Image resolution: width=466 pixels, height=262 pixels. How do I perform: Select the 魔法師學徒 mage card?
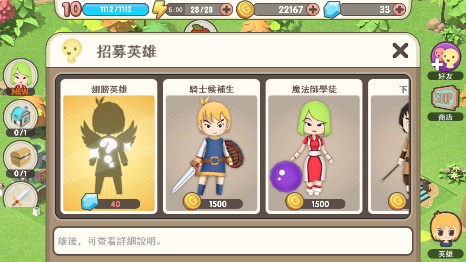[x=314, y=147]
